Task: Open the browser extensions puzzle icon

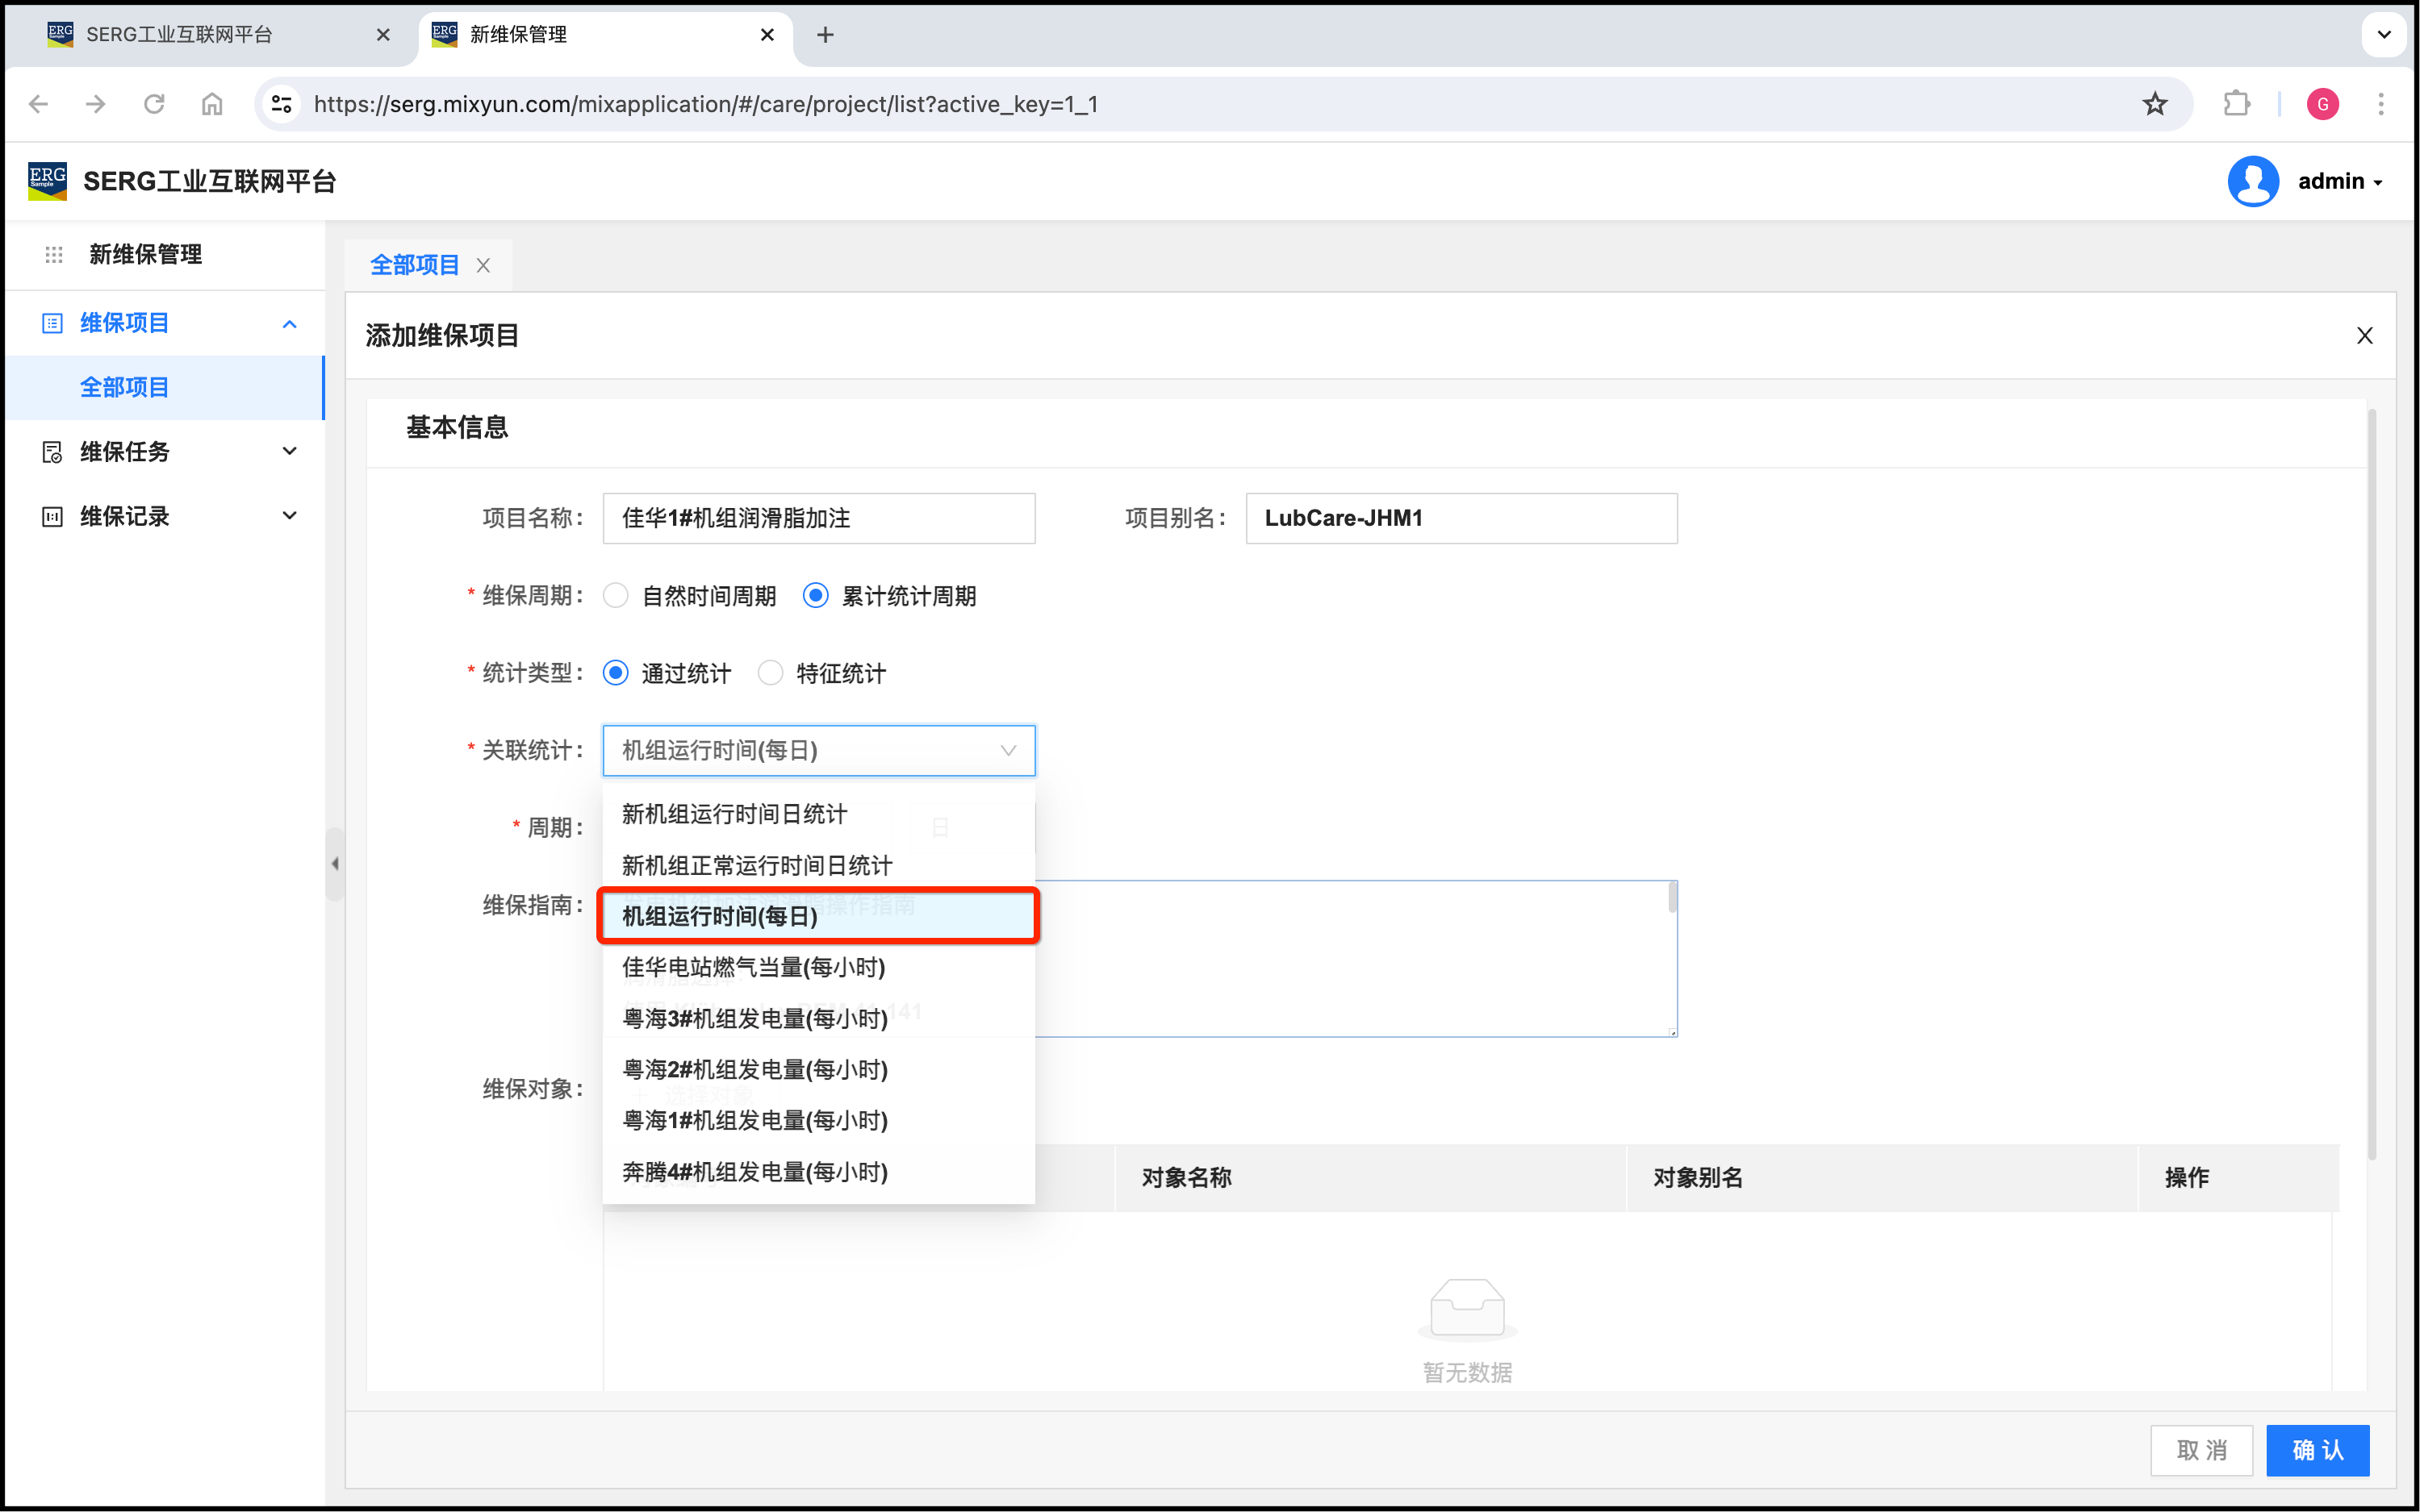Action: tap(2237, 104)
